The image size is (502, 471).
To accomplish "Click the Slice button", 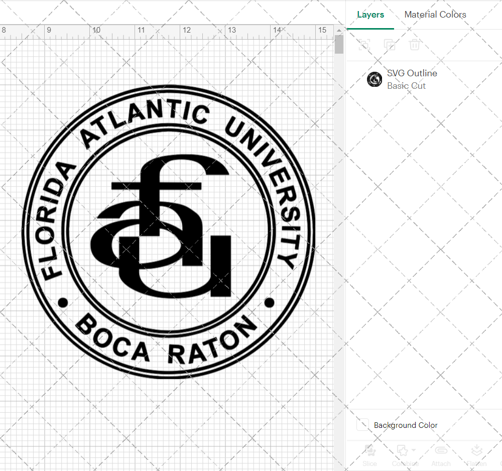I will 370,455.
